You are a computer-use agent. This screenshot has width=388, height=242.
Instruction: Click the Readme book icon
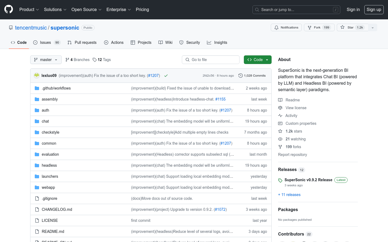pos(280,100)
